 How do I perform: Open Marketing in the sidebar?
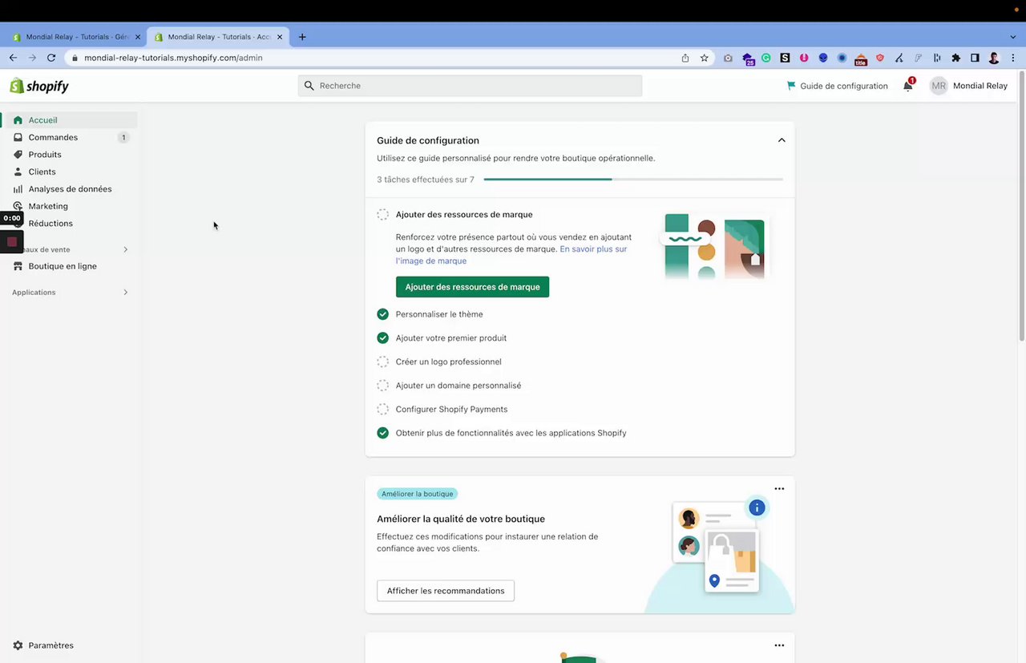click(48, 206)
